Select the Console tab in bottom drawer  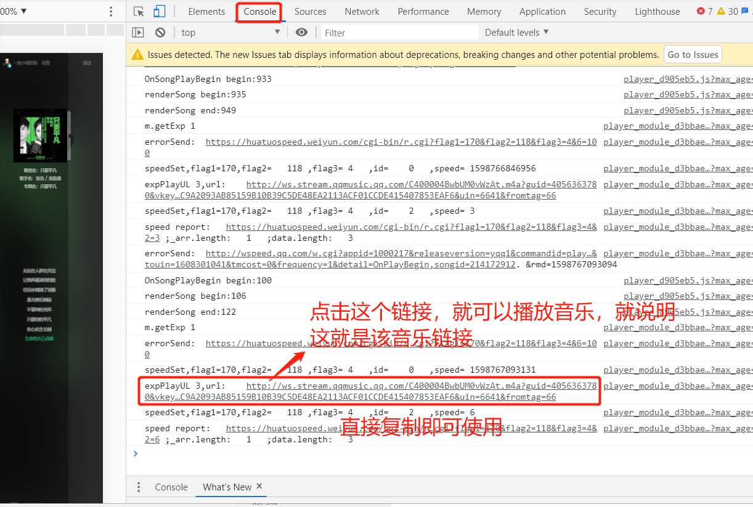click(171, 487)
